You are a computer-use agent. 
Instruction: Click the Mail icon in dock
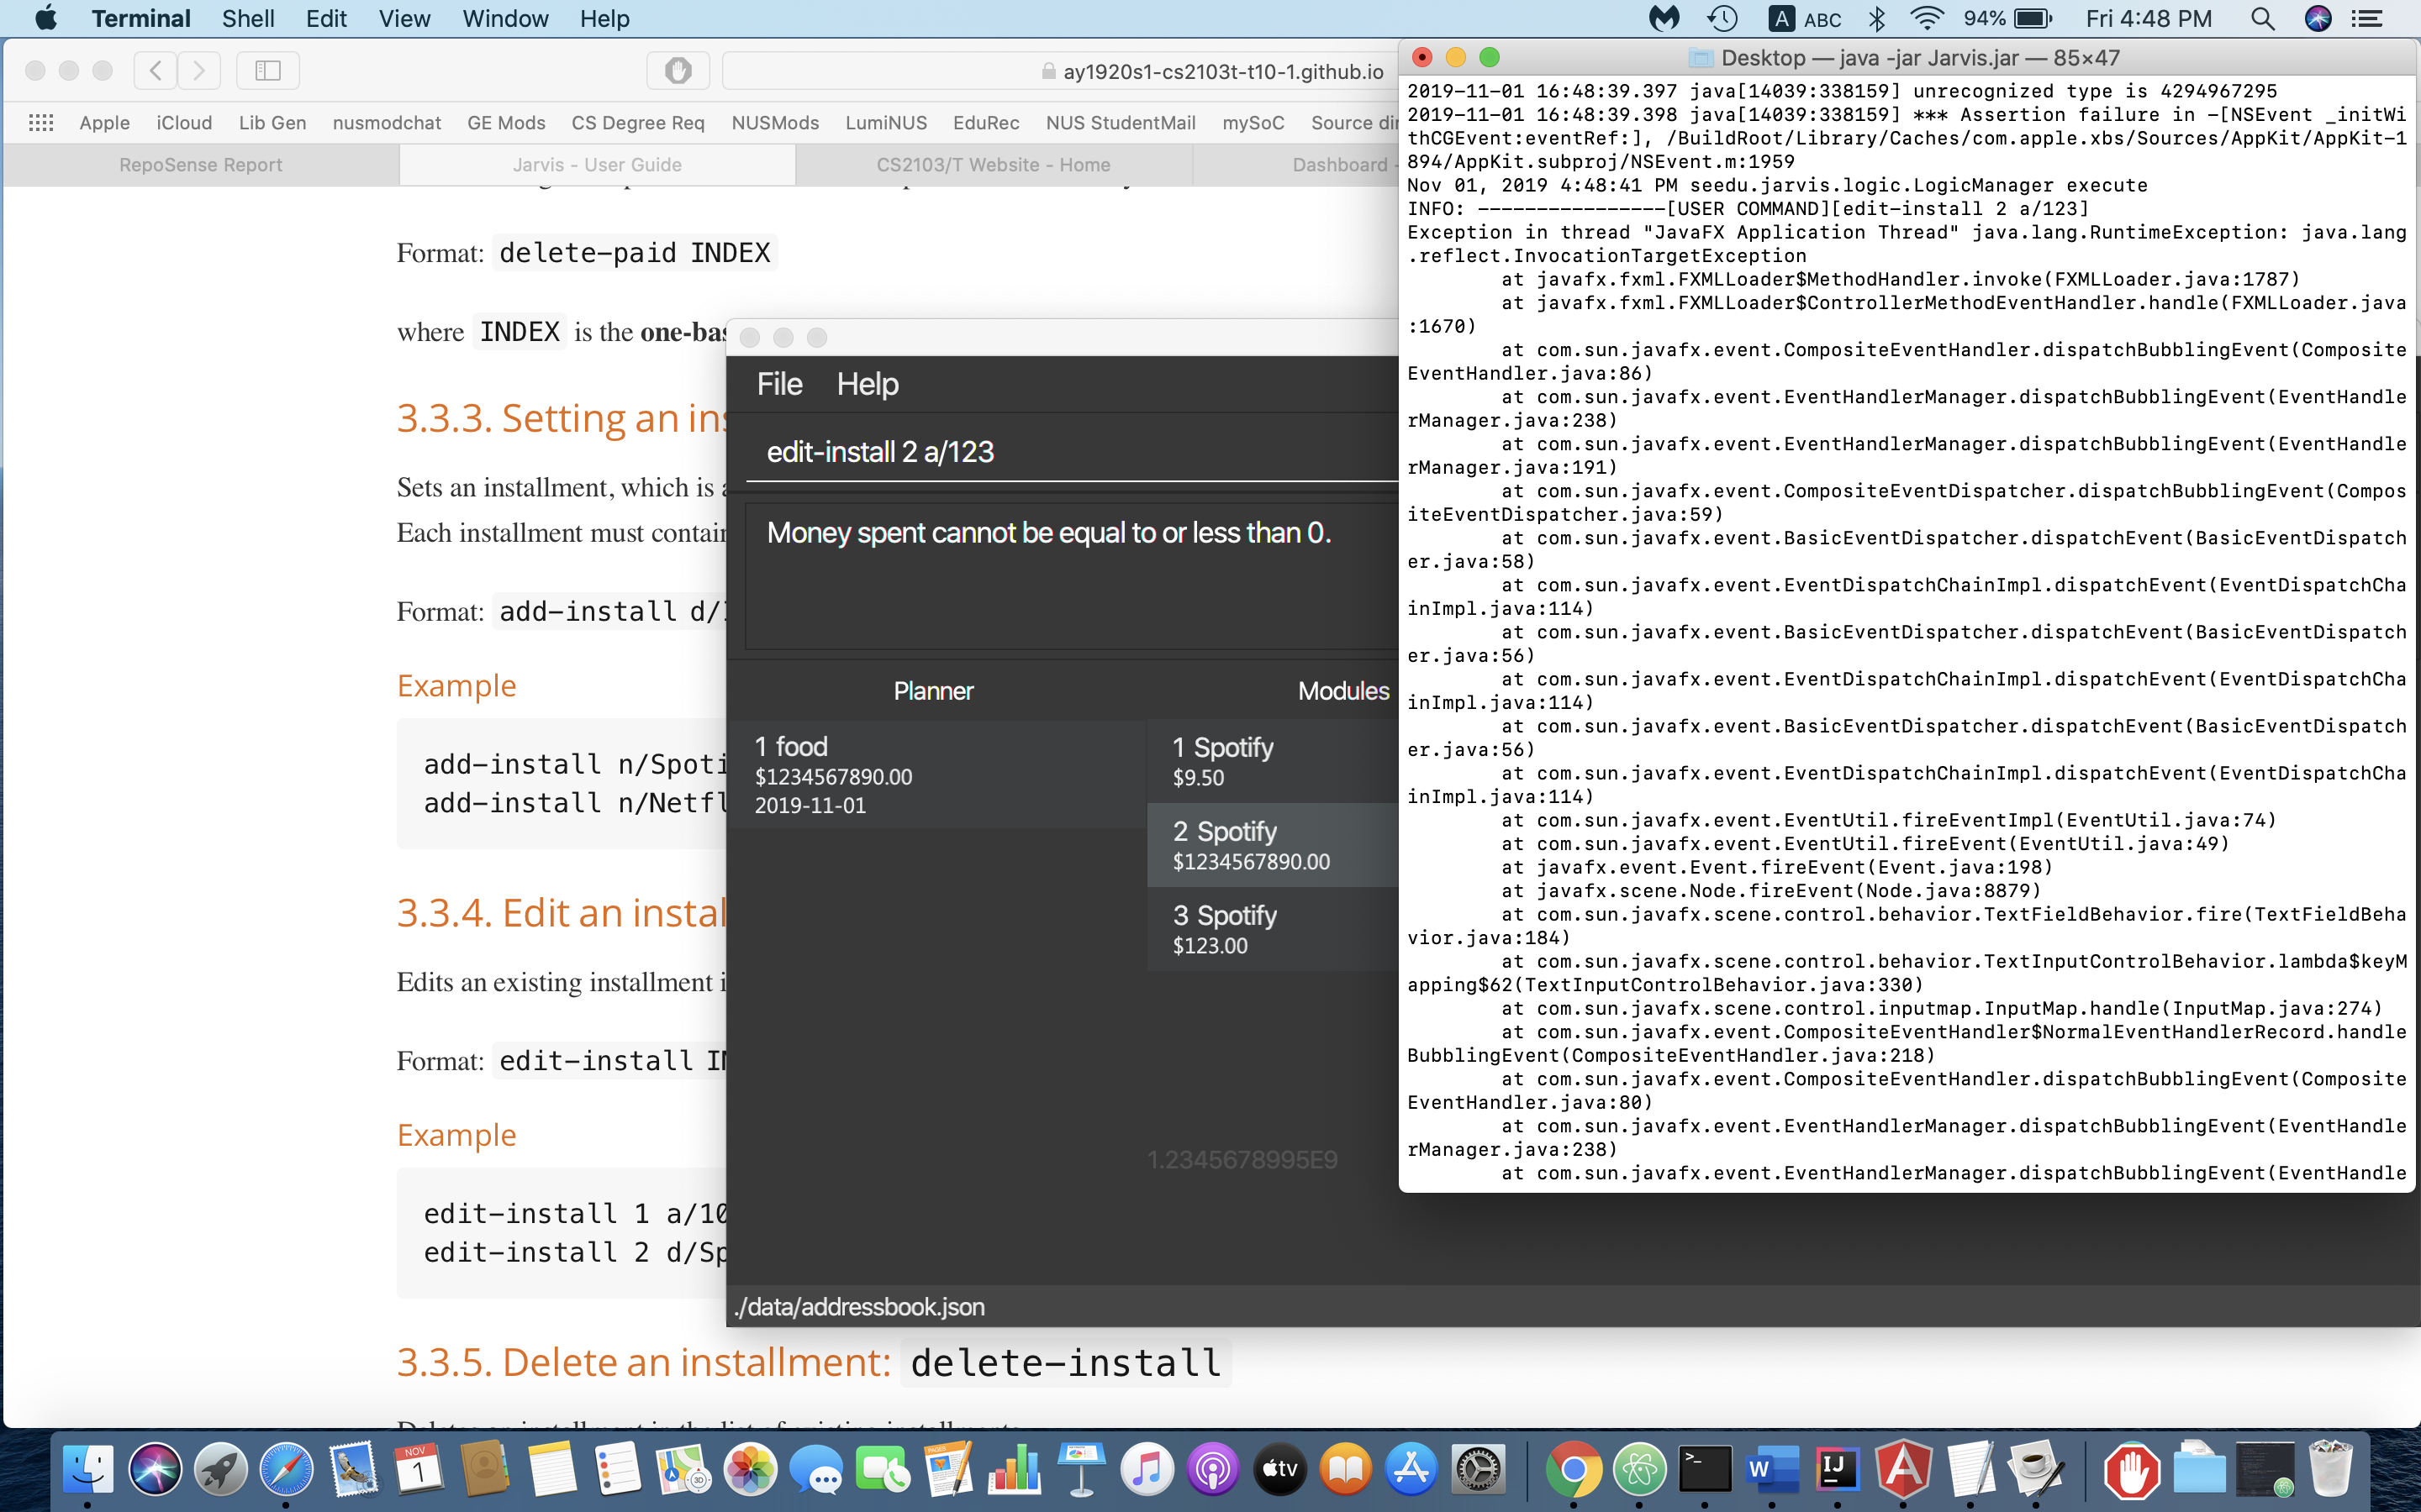click(x=347, y=1472)
